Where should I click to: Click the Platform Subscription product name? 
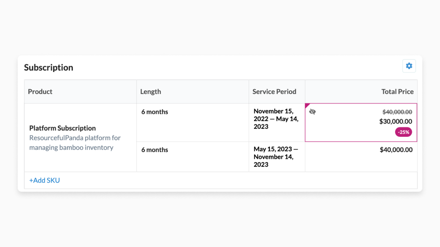pos(63,128)
